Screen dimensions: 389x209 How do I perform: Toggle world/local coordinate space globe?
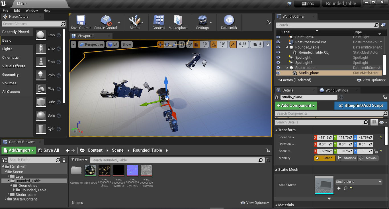(x=182, y=44)
